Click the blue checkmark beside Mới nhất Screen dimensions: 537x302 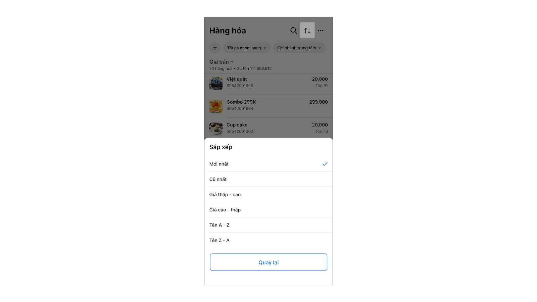(325, 164)
